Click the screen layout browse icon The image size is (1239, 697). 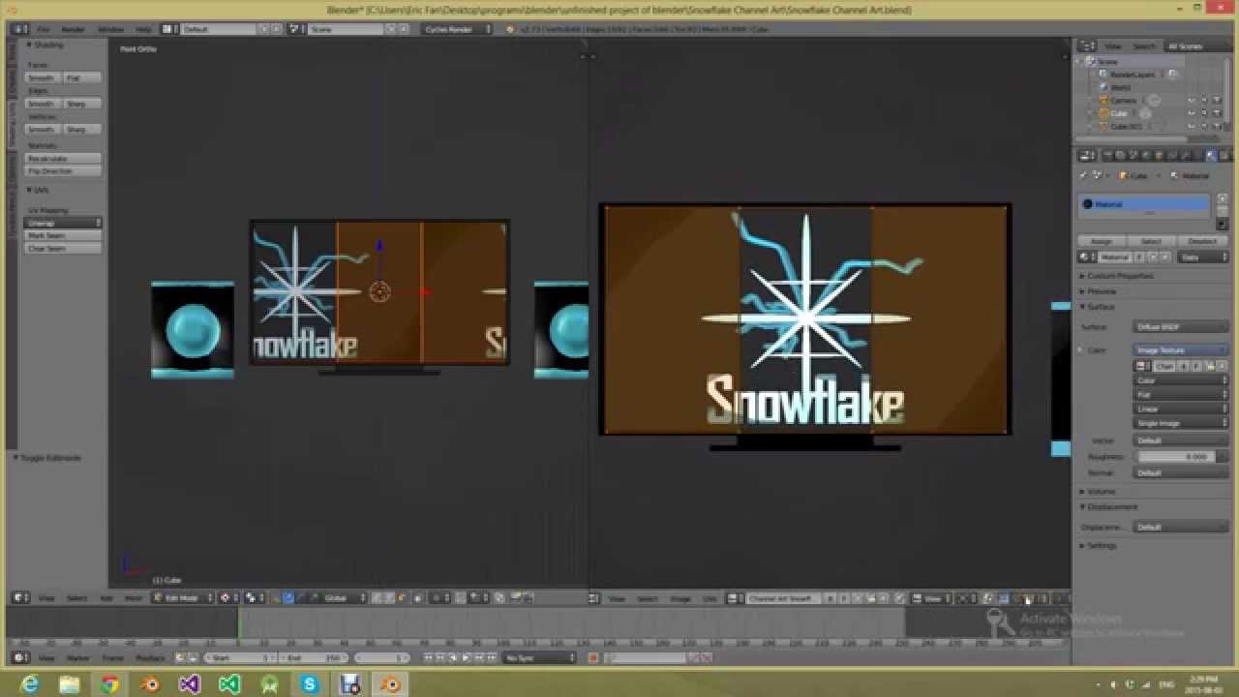pos(168,29)
